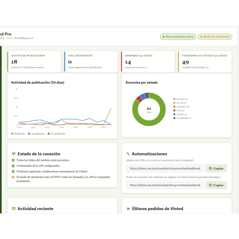The height and width of the screenshot is (239, 239).
Task: Click 'vendidos en la tienda: 44' text
Action: click(195, 67)
